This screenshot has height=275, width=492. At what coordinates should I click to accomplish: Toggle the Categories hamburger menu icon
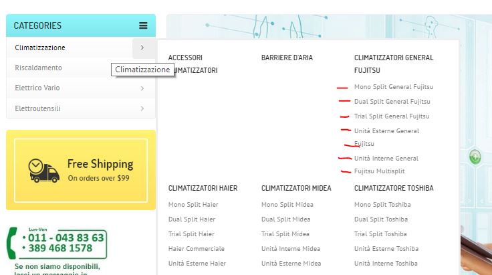(x=143, y=25)
